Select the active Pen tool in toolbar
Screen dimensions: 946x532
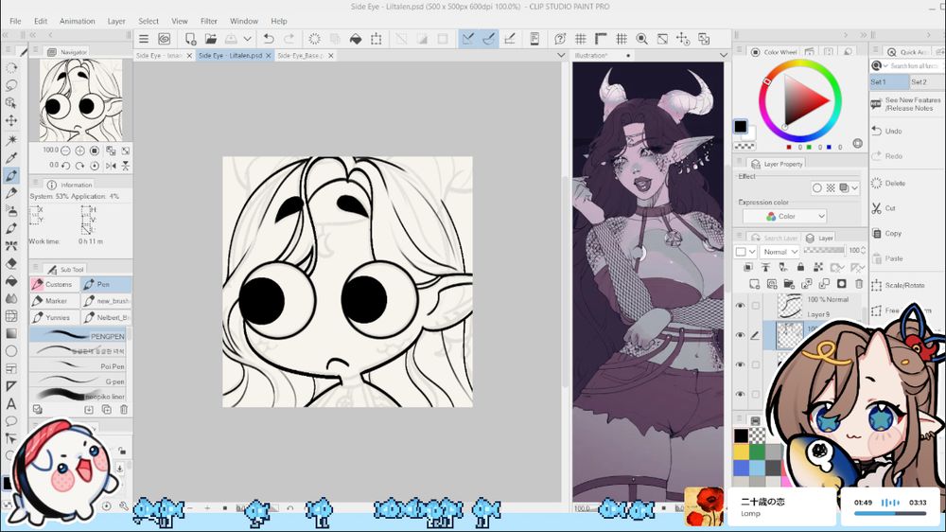tap(10, 176)
